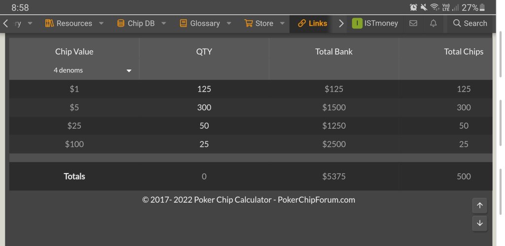Edit the $1 chip quantity field
The height and width of the screenshot is (246, 505).
click(204, 89)
